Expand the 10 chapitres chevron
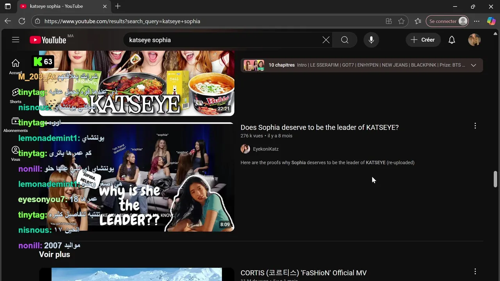Viewport: 500px width, 281px height. [473, 65]
